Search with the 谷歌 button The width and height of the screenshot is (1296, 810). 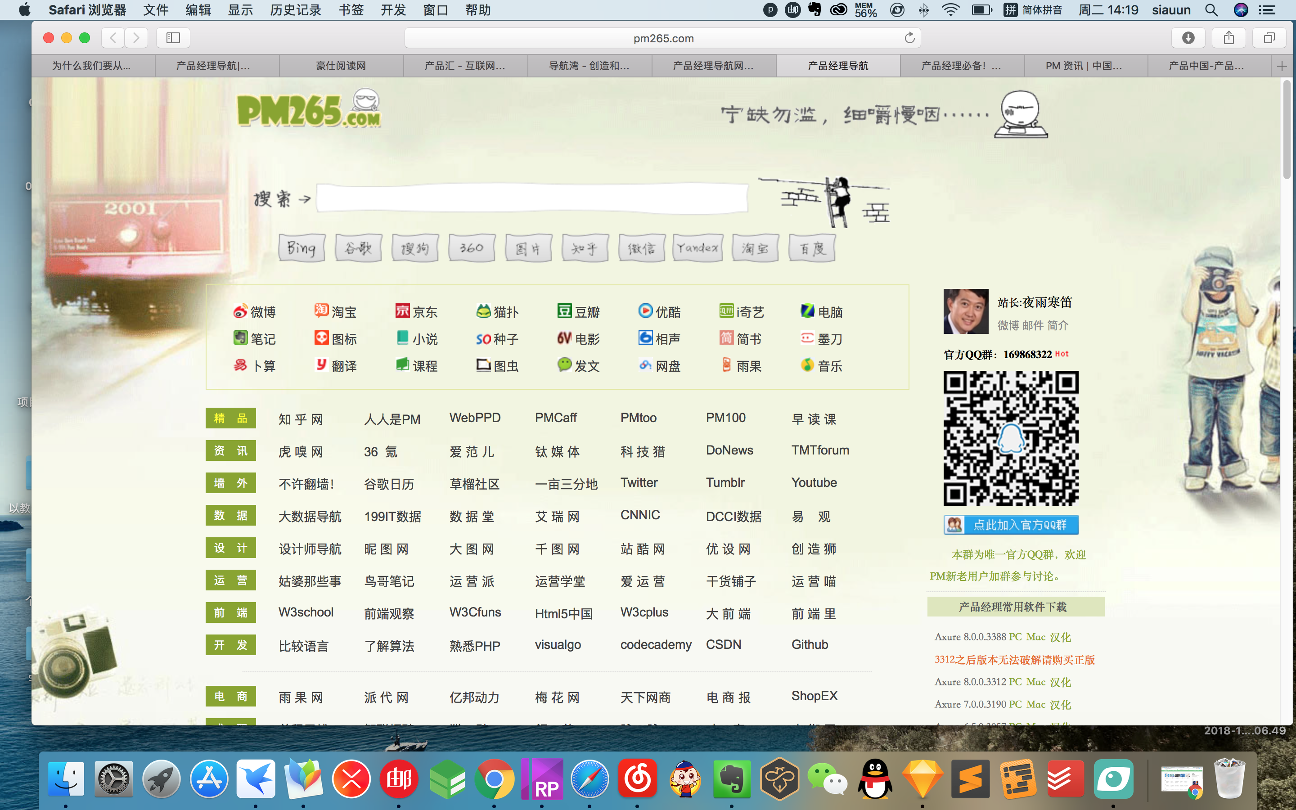(358, 248)
